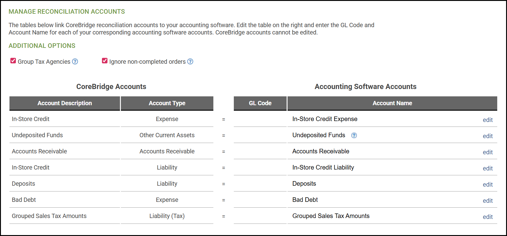
Task: Uncheck Ignore non-completed orders checkbox
Action: 105,61
